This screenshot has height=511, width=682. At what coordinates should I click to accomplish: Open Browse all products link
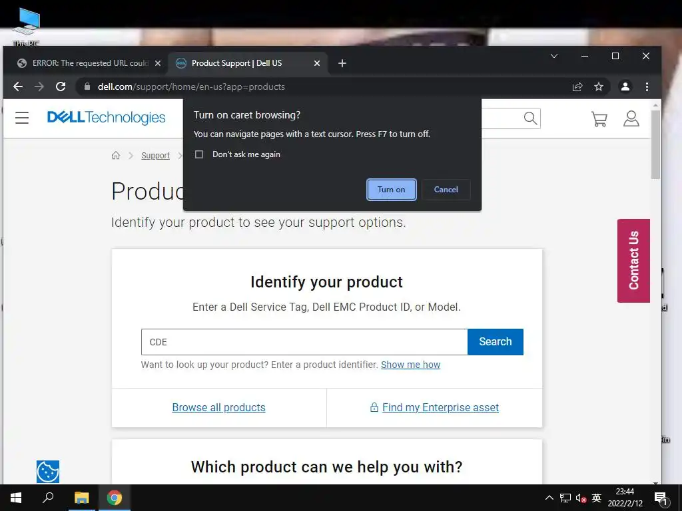coord(218,408)
